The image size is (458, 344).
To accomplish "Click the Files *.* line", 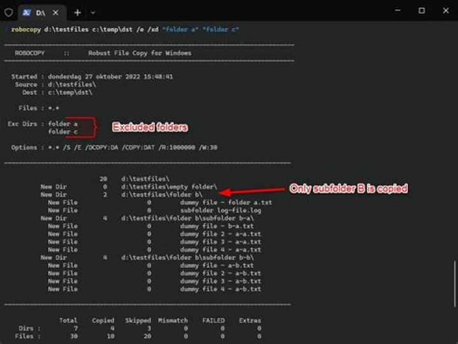I will (x=39, y=108).
